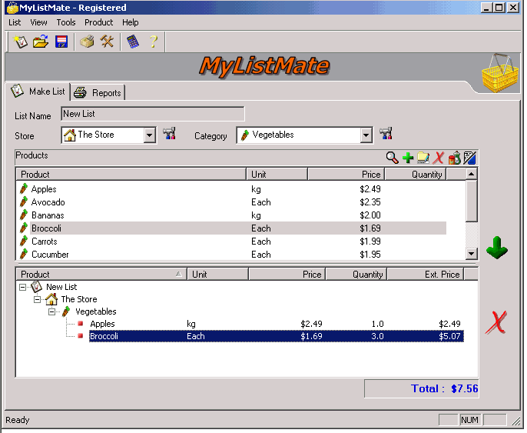Select the Broccoli row in products list
The height and width of the screenshot is (433, 527).
pyautogui.click(x=232, y=228)
